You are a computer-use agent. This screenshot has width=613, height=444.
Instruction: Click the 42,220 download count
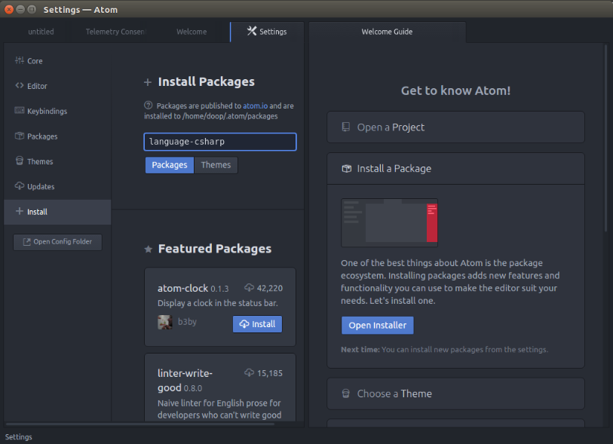[x=270, y=288]
